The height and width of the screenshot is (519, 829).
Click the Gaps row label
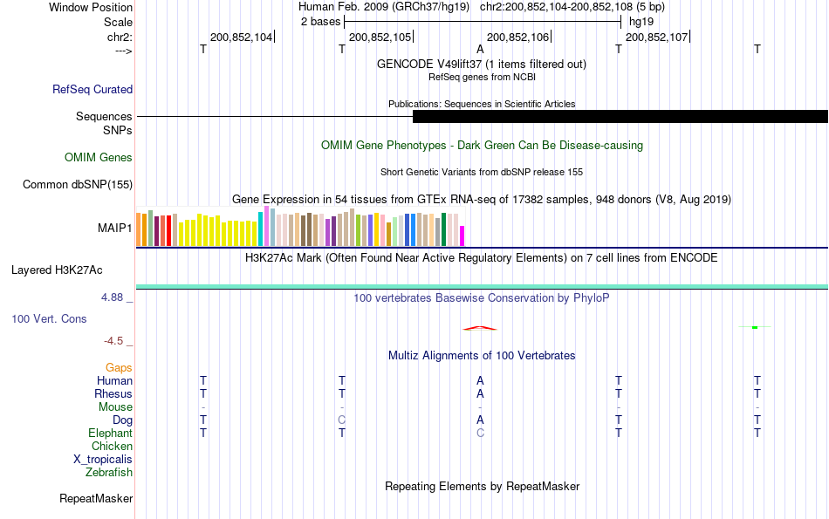(x=119, y=367)
